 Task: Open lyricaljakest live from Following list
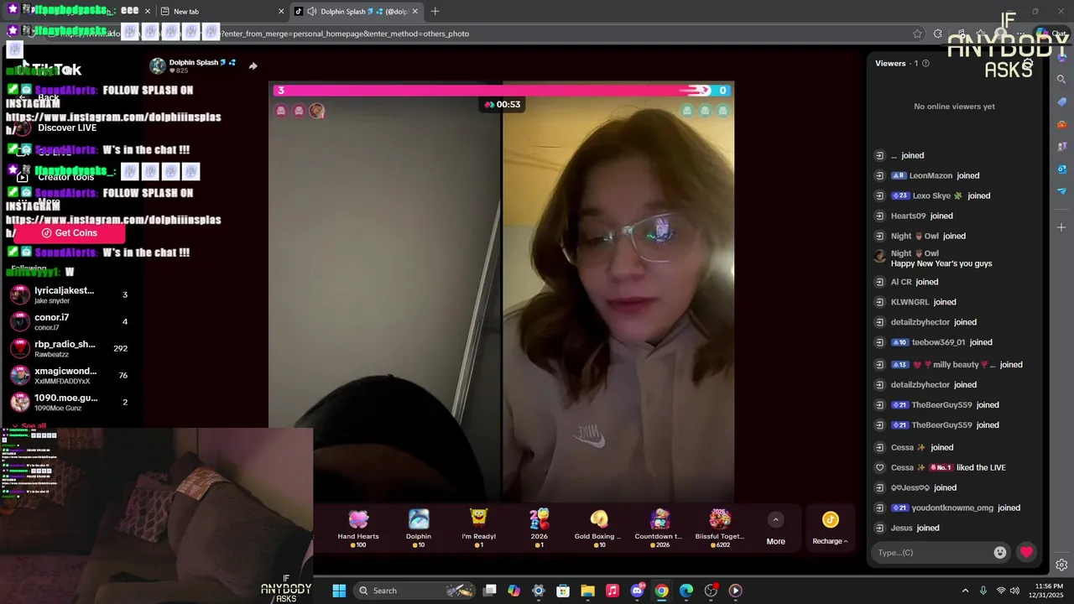tap(70, 294)
